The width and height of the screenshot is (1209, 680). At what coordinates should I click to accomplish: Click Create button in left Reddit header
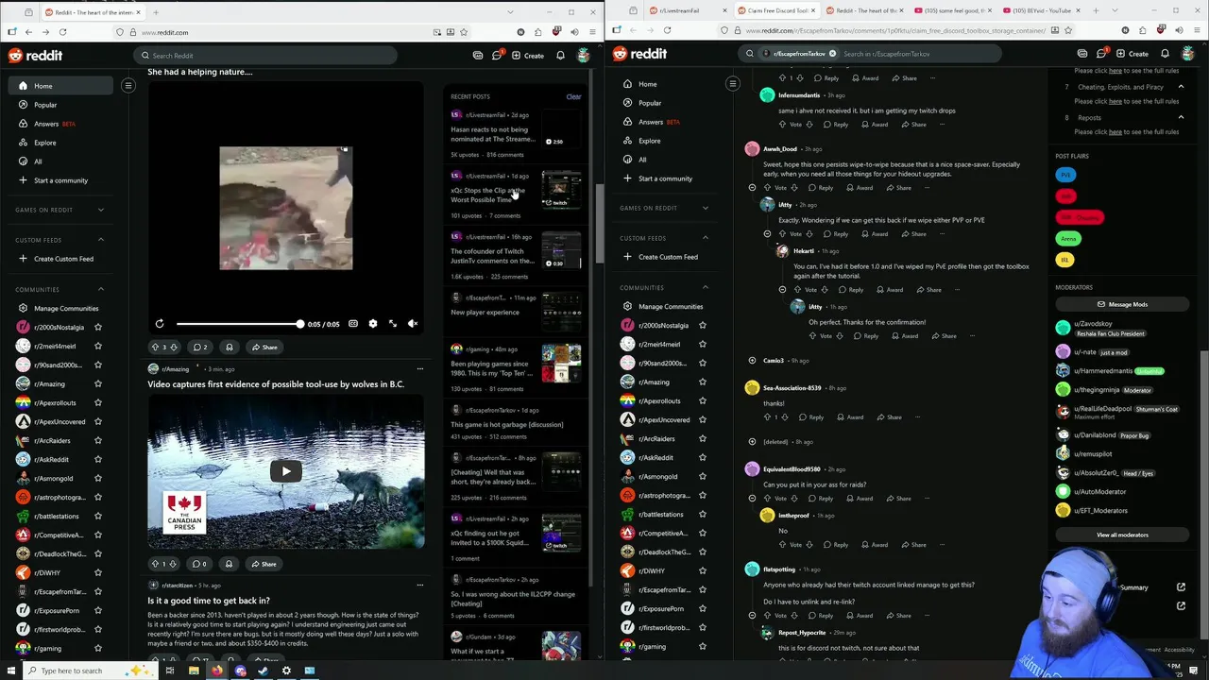528,56
